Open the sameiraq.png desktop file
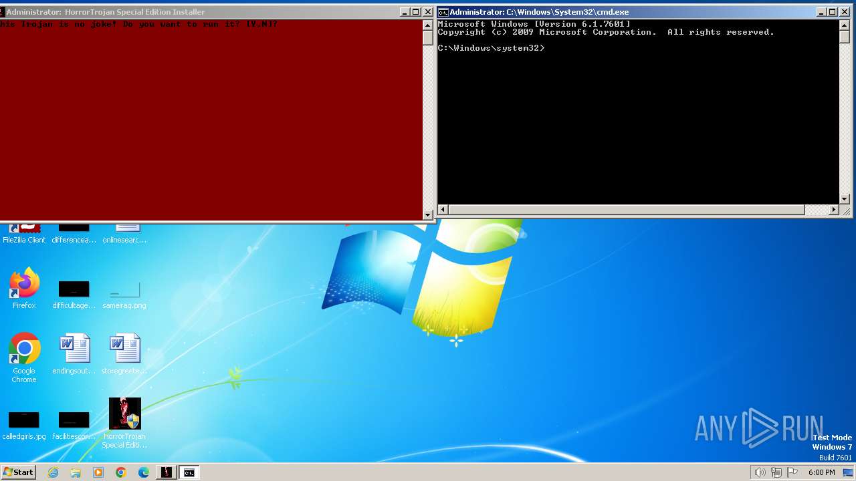The width and height of the screenshot is (856, 481). [x=124, y=295]
